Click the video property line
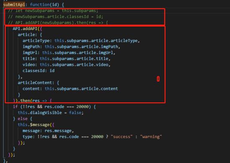Screen dimensions: 230x163 point(66,64)
